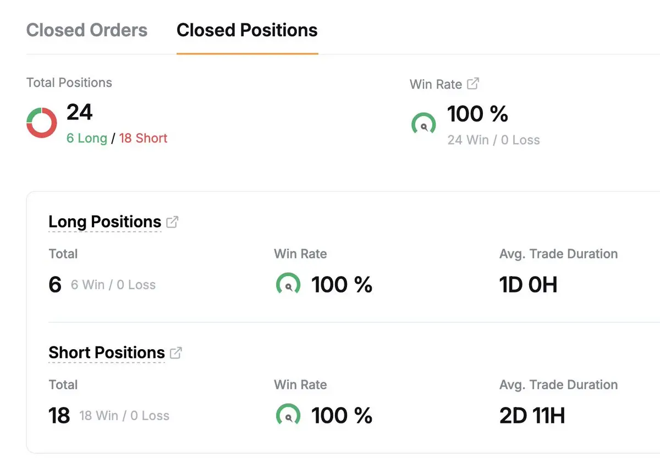Select the Closed Positions tab
The width and height of the screenshot is (660, 468).
247,30
